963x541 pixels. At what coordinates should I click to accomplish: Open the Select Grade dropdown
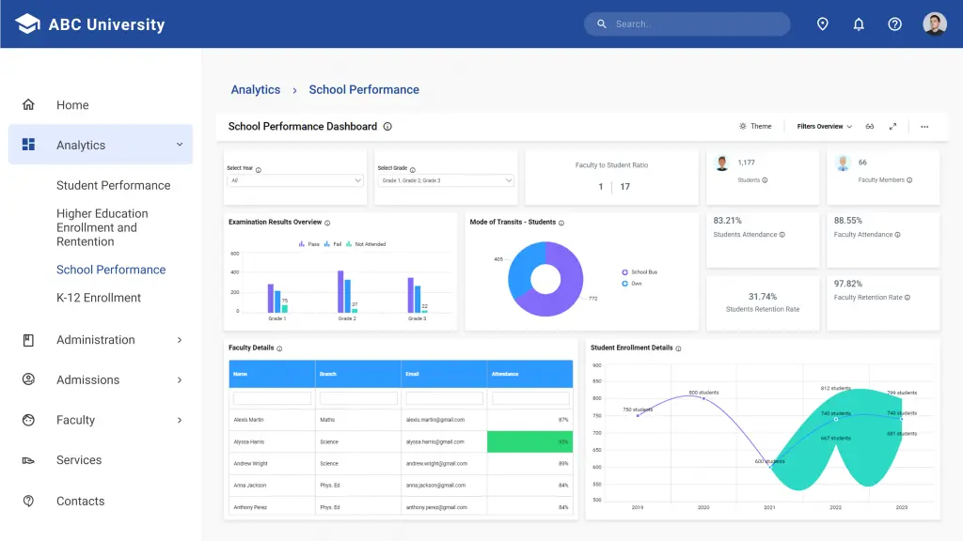445,179
